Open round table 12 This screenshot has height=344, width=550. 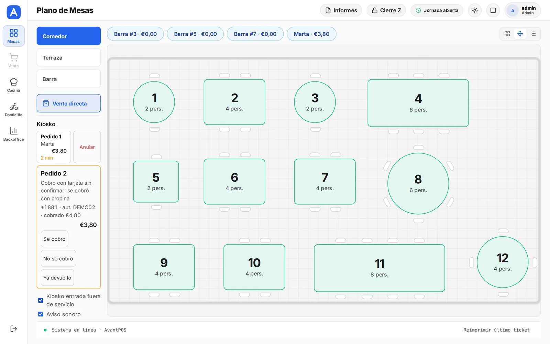tap(503, 262)
